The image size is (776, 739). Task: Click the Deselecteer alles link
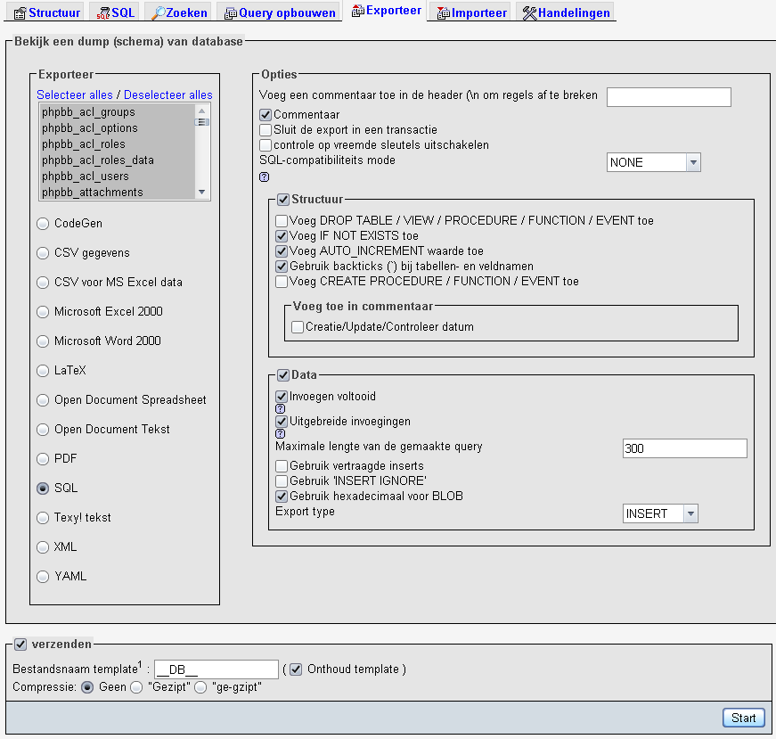coord(168,95)
